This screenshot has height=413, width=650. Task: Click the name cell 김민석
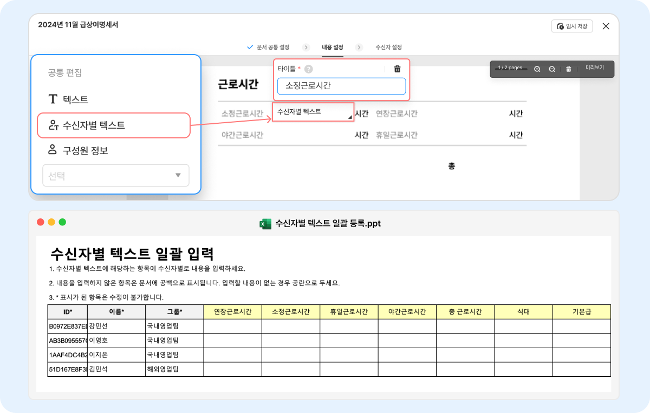(x=116, y=369)
